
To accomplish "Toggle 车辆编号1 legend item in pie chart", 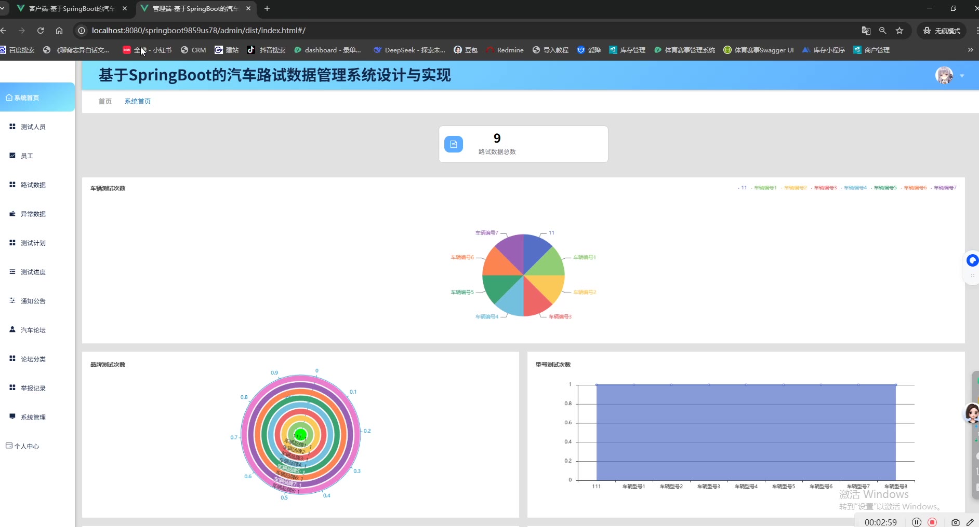I will pos(765,188).
